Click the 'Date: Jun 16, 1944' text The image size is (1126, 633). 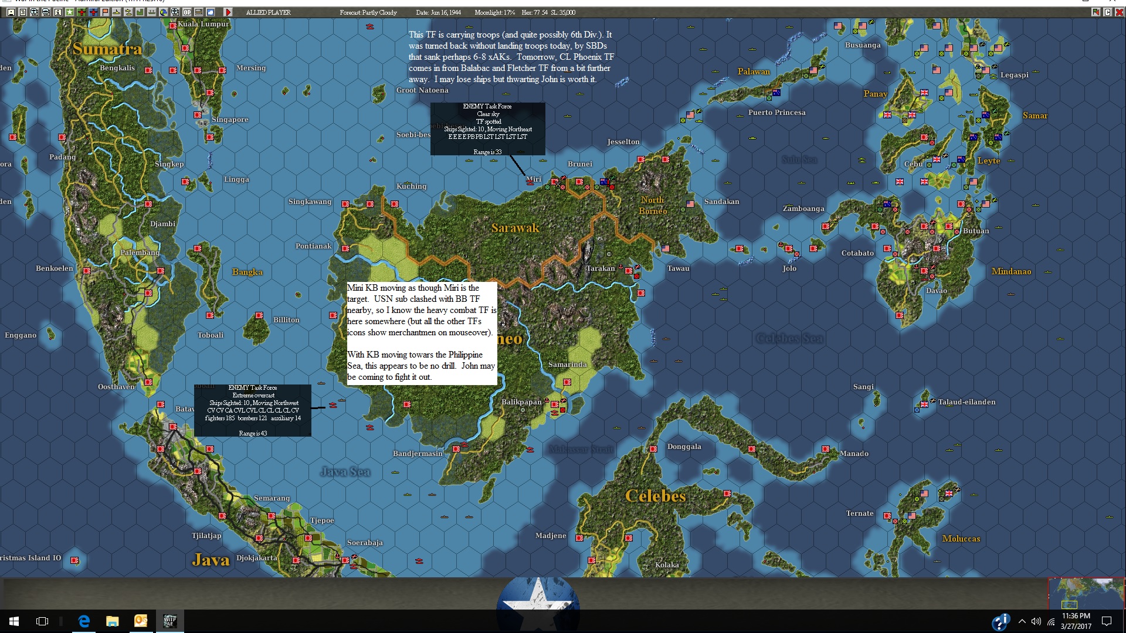(x=439, y=12)
